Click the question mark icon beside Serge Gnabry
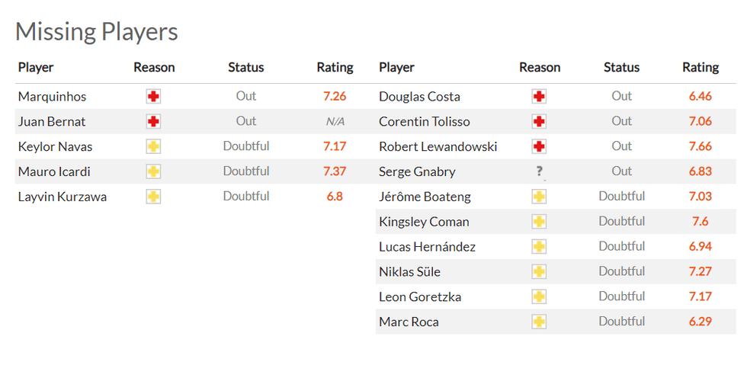The height and width of the screenshot is (365, 747). coord(540,172)
